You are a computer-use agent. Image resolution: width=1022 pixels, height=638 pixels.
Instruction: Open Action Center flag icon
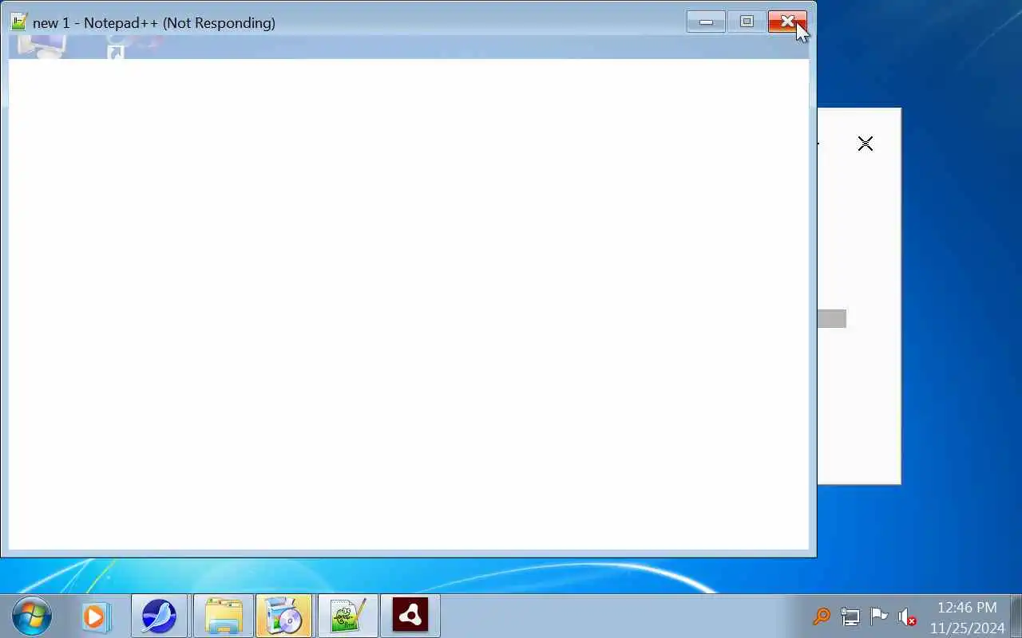879,616
